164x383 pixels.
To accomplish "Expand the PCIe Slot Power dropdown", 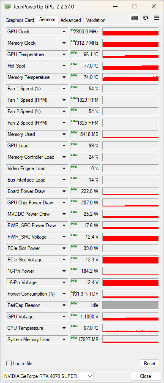I will click(x=64, y=248).
